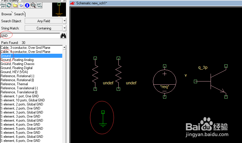This screenshot has height=143, width=242.
Task: Click the v label beside voltage source
Action: tap(186, 75)
